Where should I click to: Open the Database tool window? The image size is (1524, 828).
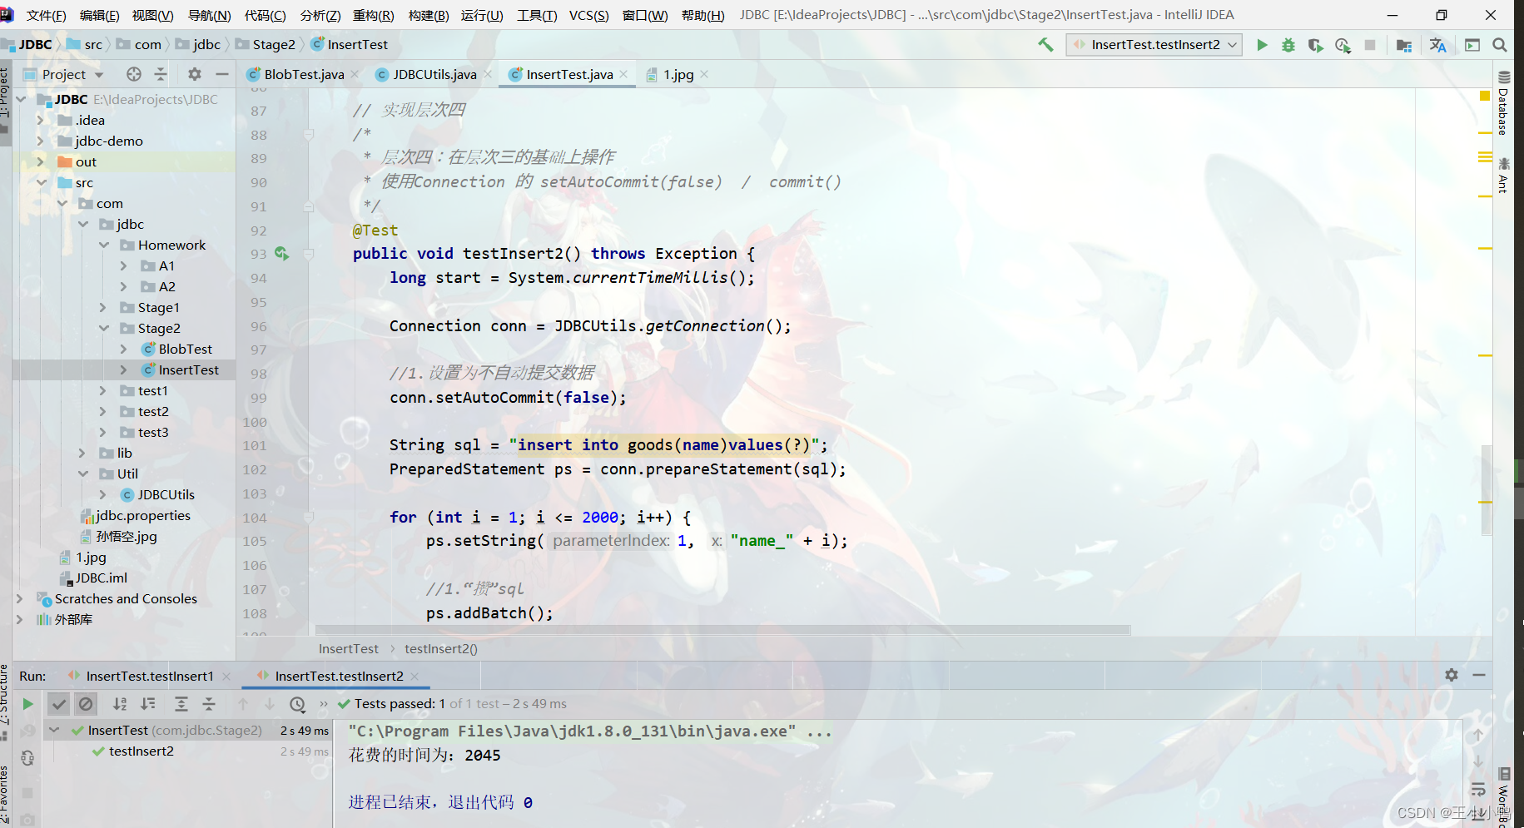[1503, 103]
